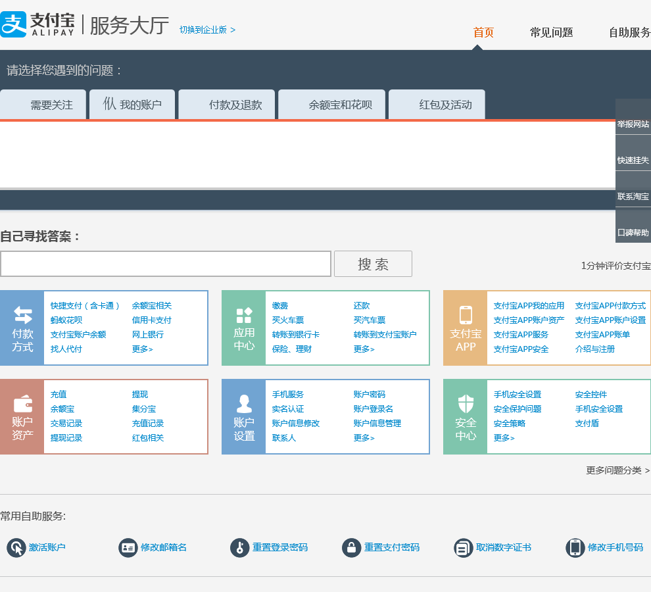Open 举报网站 in the side panel
651x592 pixels.
[633, 124]
